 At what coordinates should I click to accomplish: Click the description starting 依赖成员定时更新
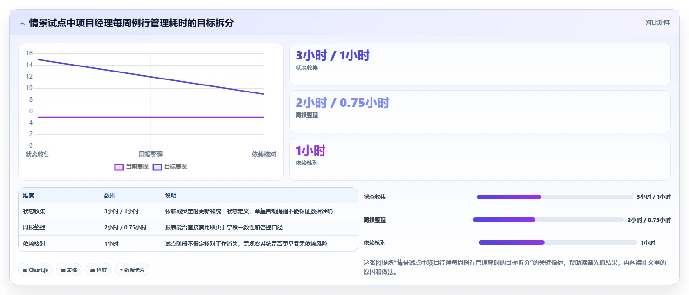pyautogui.click(x=249, y=211)
